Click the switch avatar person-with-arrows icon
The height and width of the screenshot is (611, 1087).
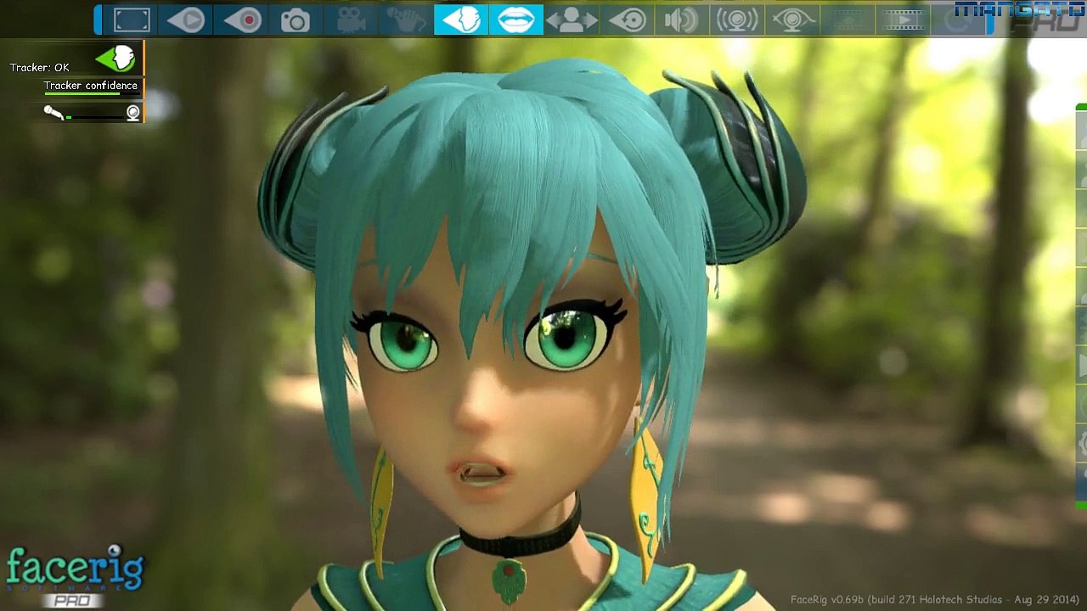click(x=572, y=20)
